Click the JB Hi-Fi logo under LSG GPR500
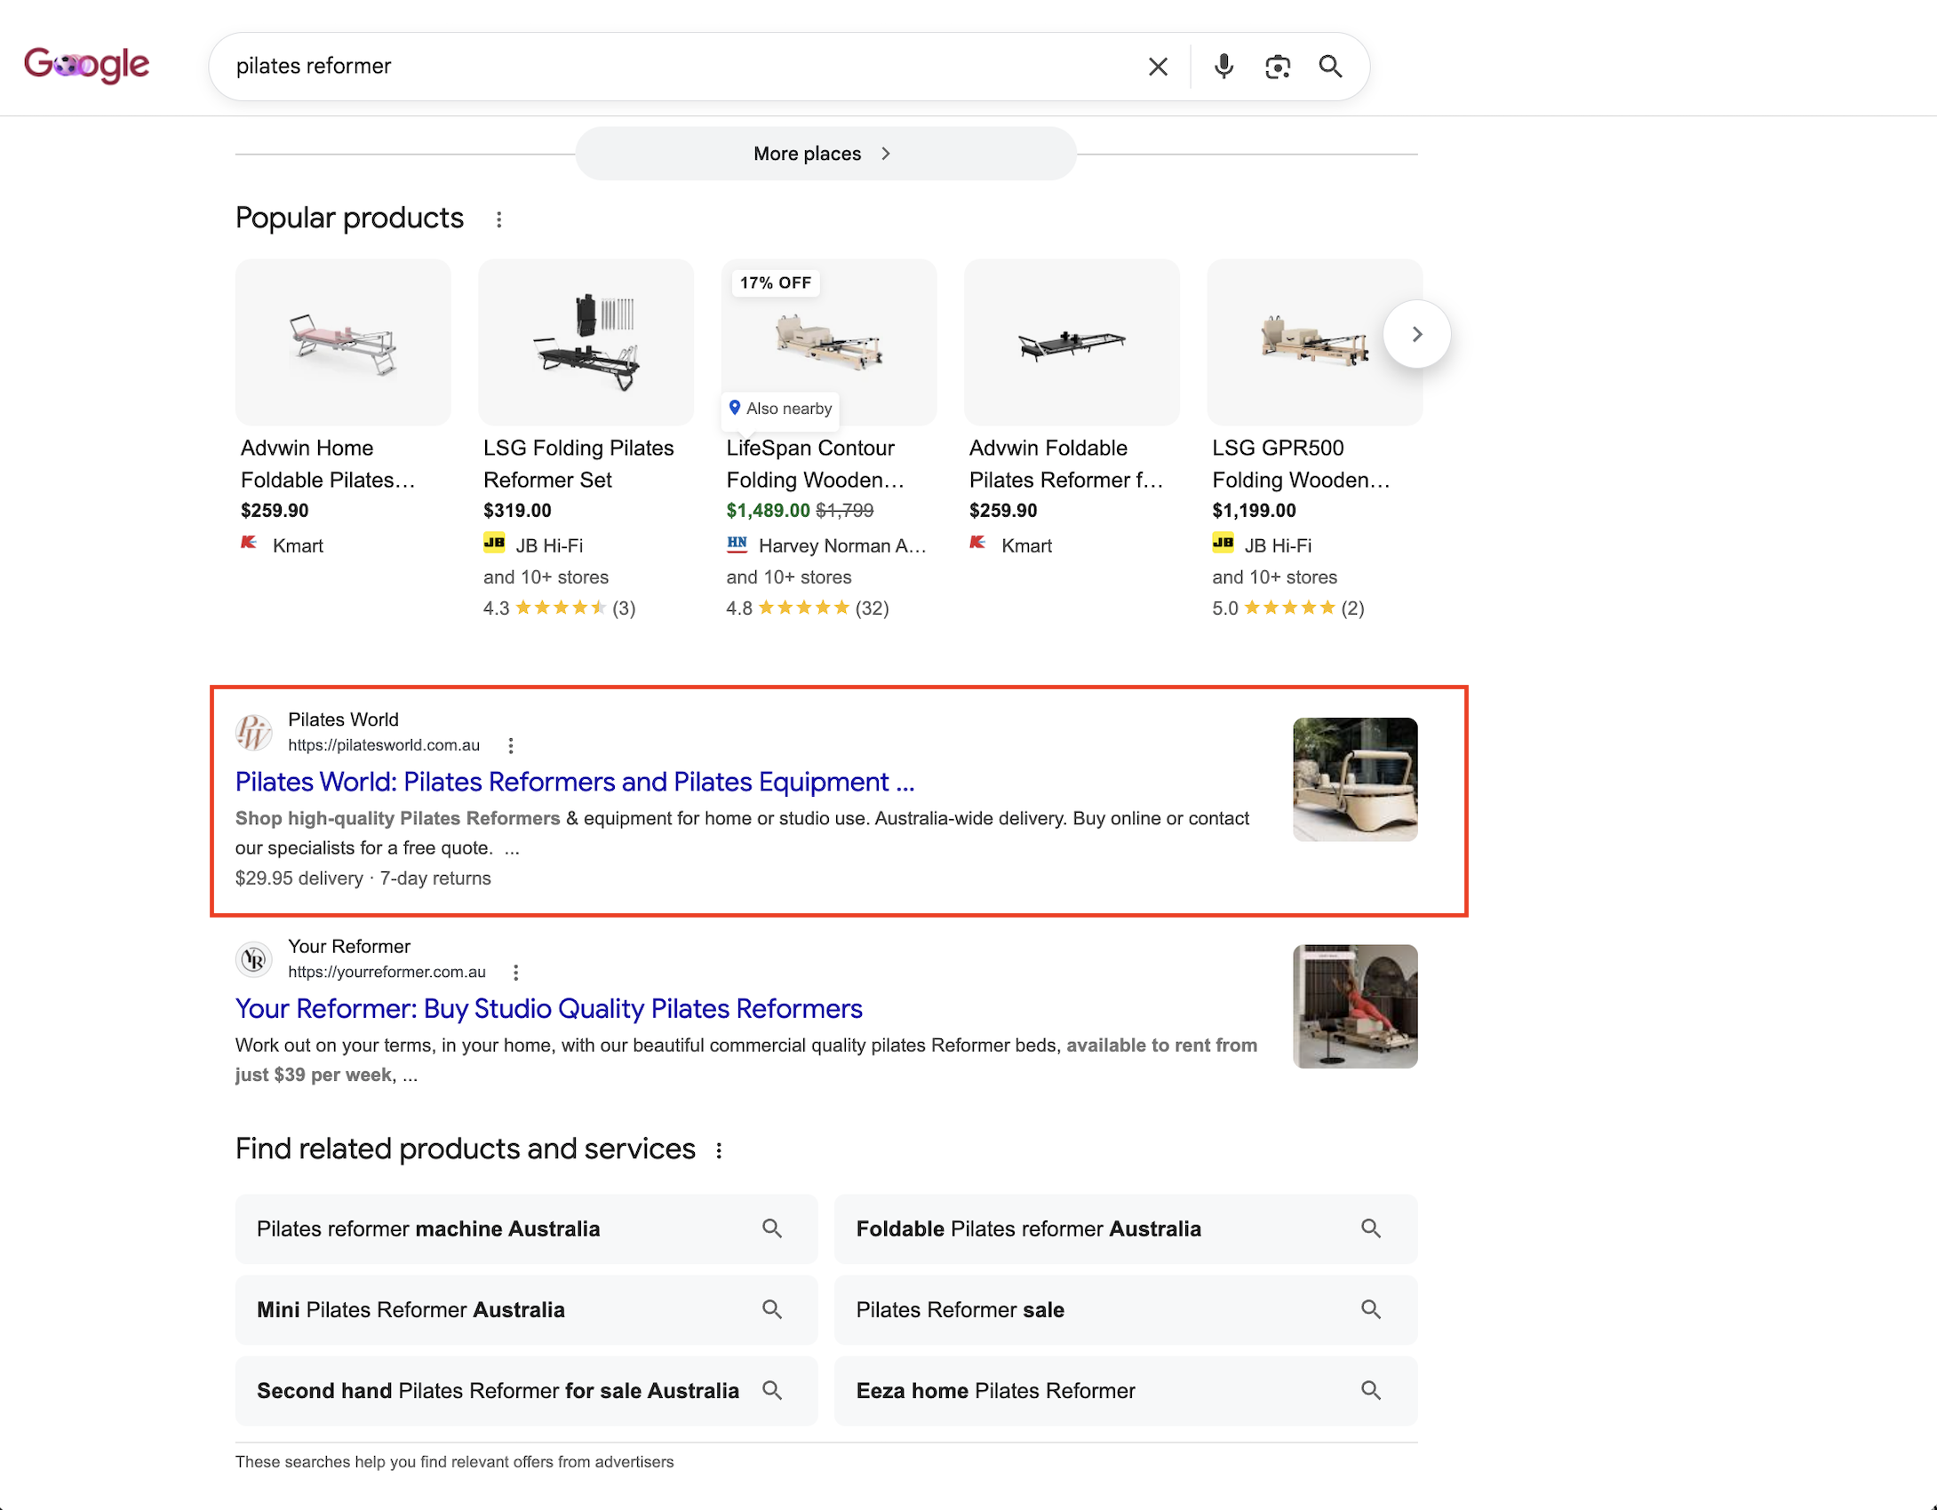This screenshot has height=1510, width=1937. 1223,543
